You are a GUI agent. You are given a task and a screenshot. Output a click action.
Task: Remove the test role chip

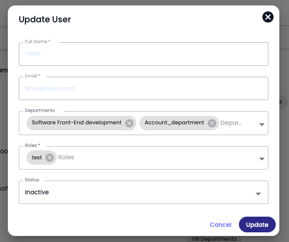tap(49, 158)
